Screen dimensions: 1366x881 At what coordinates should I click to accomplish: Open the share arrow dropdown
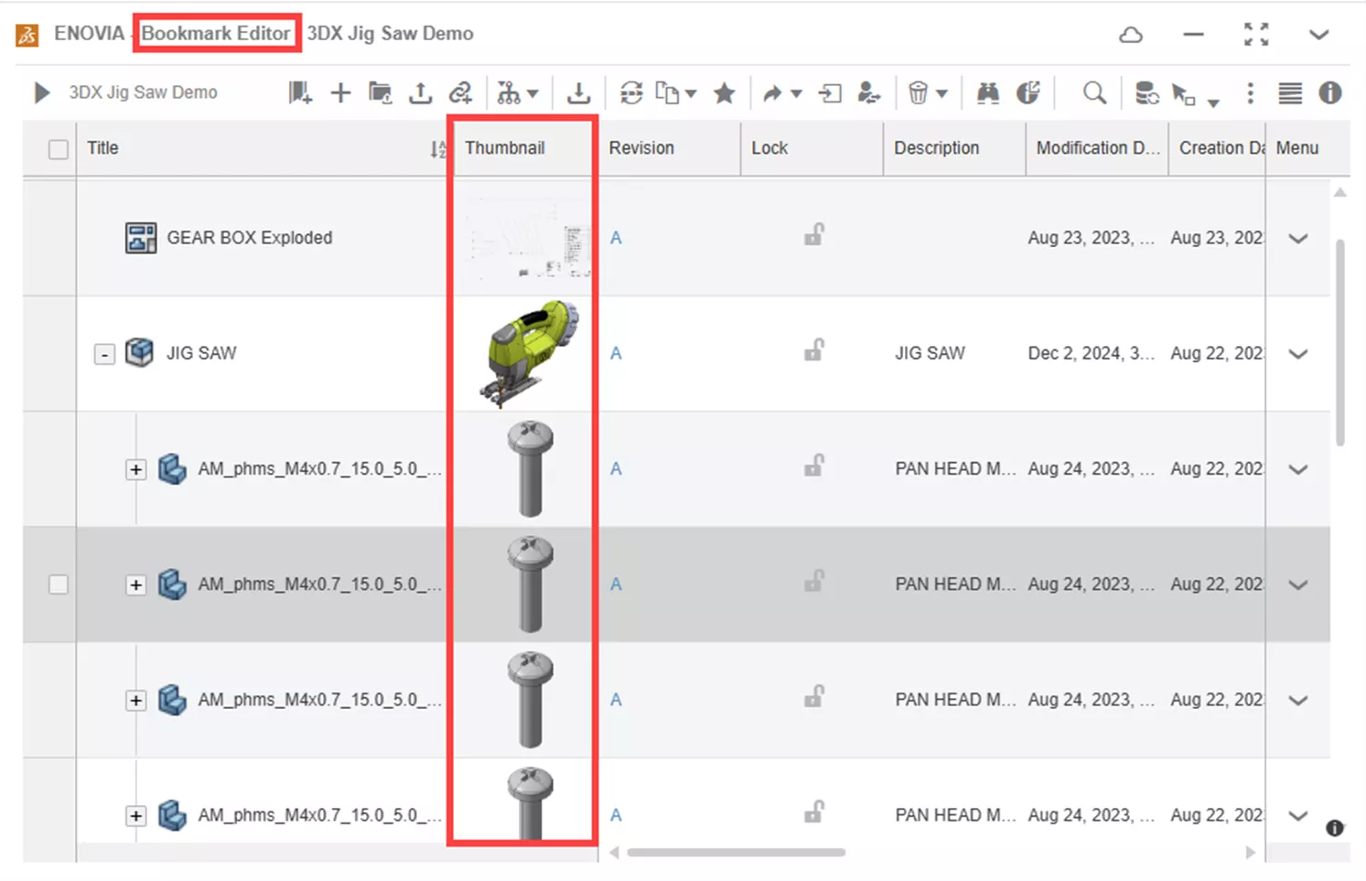[797, 94]
